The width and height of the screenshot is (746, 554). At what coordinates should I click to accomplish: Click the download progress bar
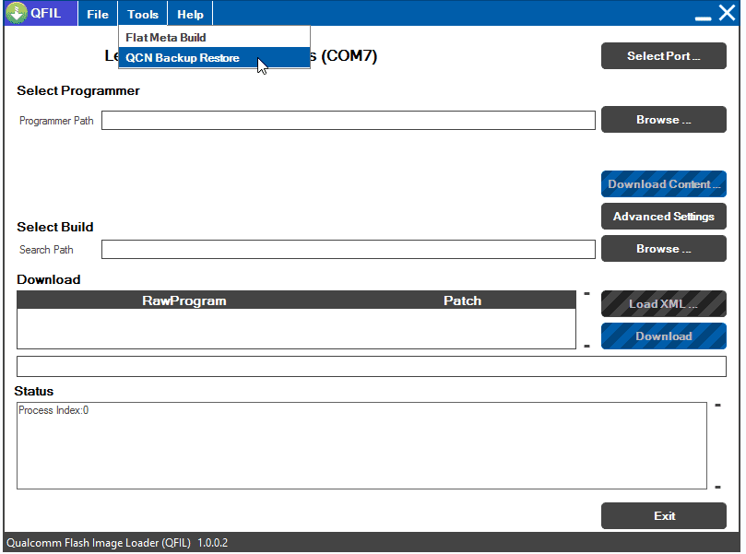371,367
